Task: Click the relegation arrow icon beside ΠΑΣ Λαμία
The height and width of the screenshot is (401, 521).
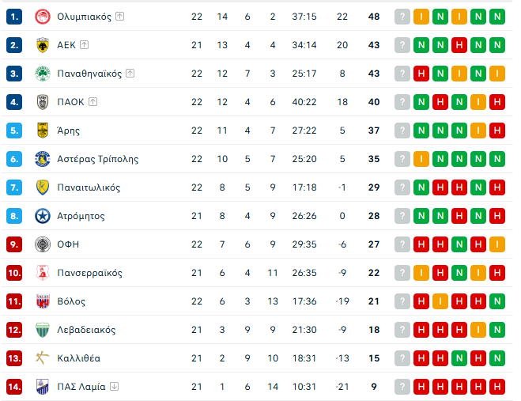Action: (x=115, y=387)
